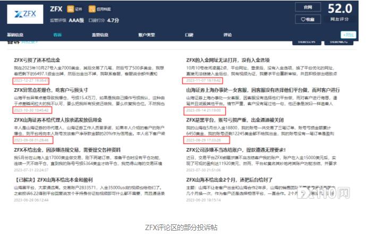Open complaint "ZFX的入金网址无法打开，没有入金选项"

click(228, 60)
